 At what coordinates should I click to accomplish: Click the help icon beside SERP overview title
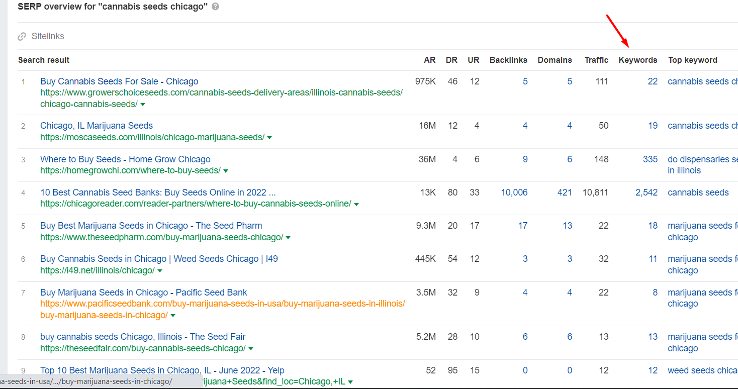(x=216, y=7)
